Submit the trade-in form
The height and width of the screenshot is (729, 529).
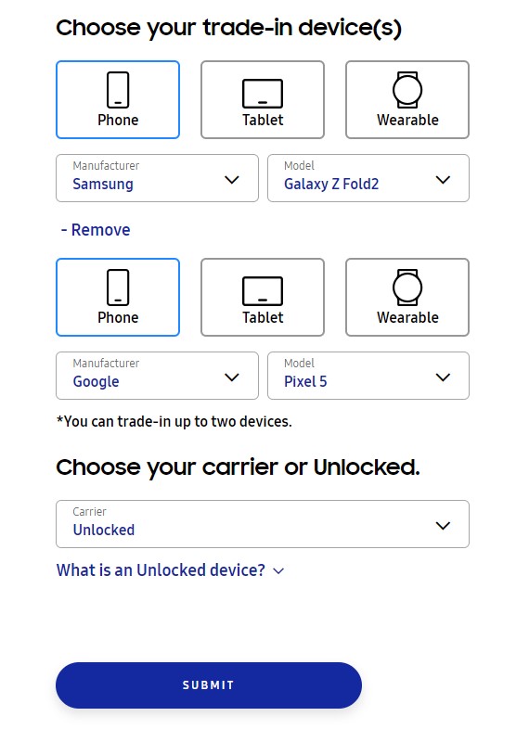(209, 685)
